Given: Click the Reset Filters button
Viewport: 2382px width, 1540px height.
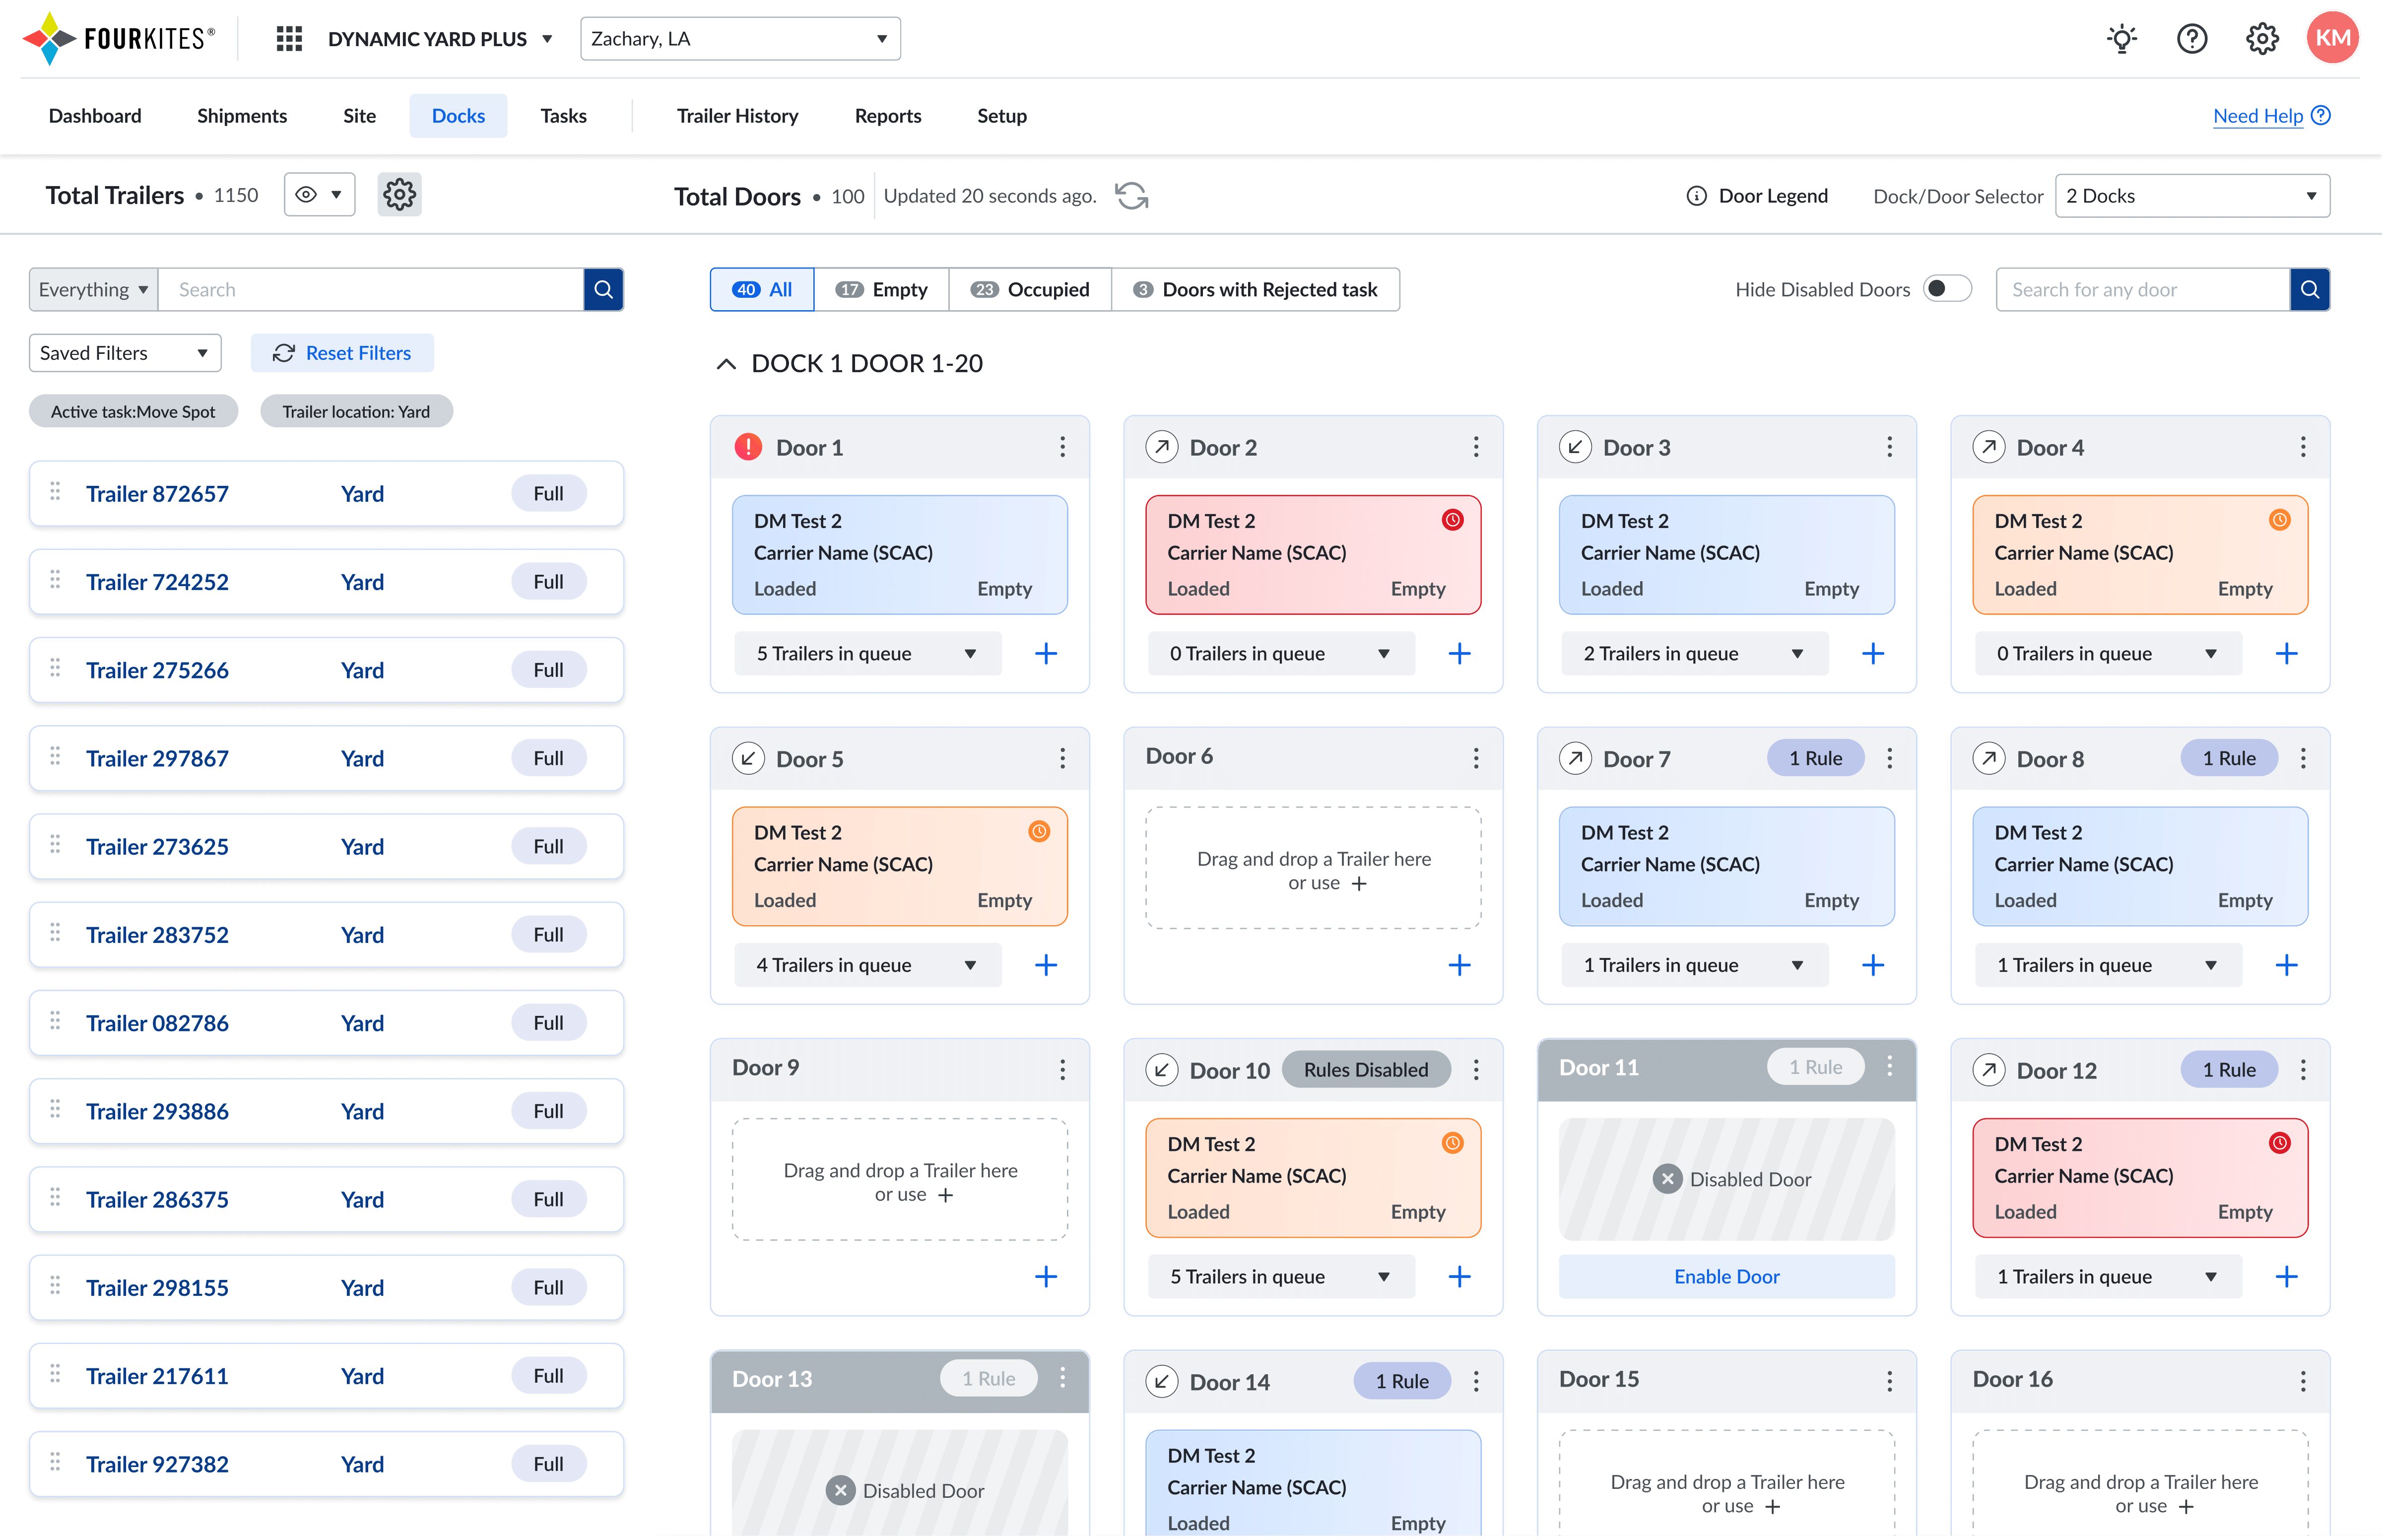Looking at the screenshot, I should point(342,353).
